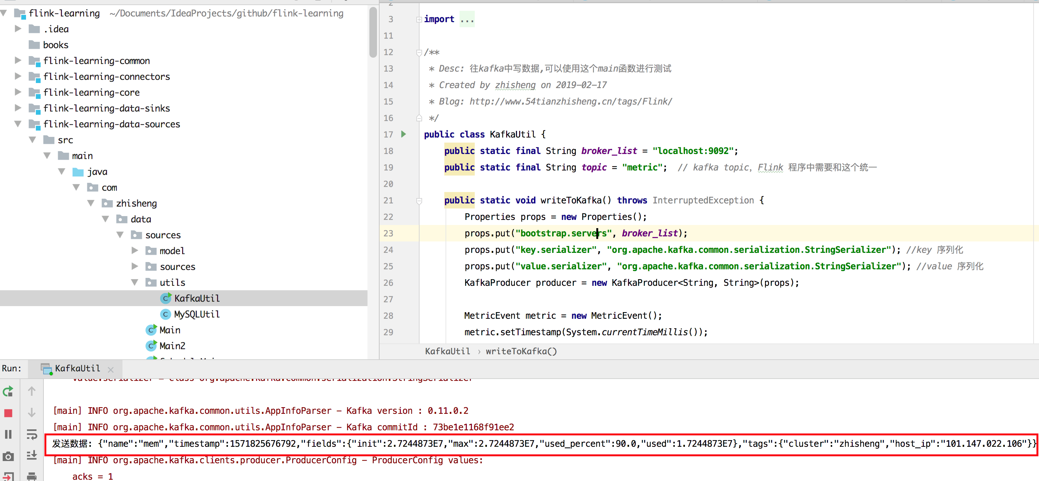Click the Run: panel label
Viewport: 1039px width, 481px height.
click(12, 368)
